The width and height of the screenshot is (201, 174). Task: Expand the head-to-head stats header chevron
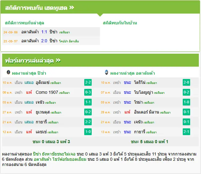72,7
